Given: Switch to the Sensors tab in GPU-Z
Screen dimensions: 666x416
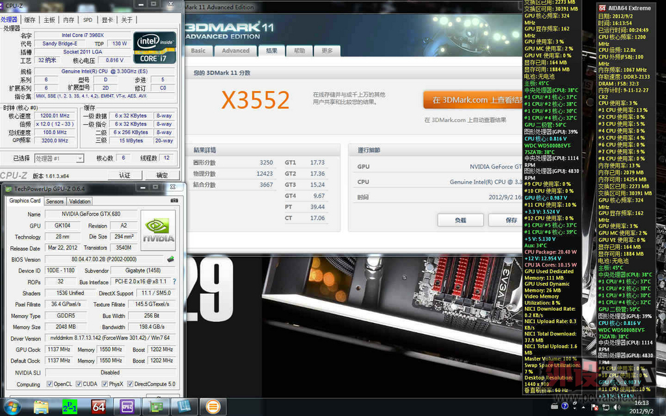Looking at the screenshot, I should [55, 201].
